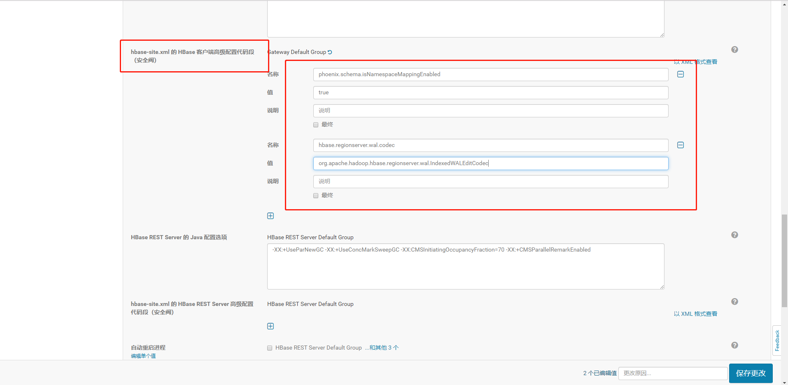Click the page vertical scrollbar thumb
Screen dimensions: 788x385
point(784,261)
